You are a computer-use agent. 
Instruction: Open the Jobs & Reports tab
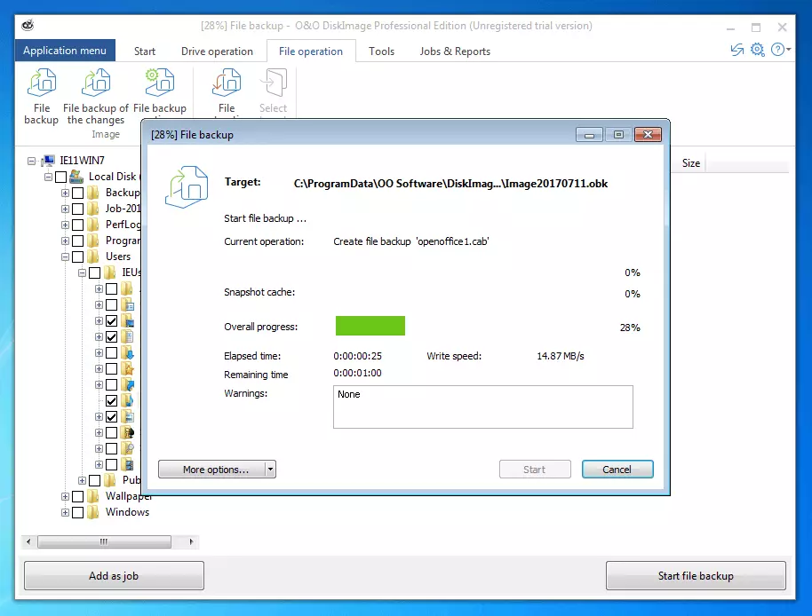455,51
